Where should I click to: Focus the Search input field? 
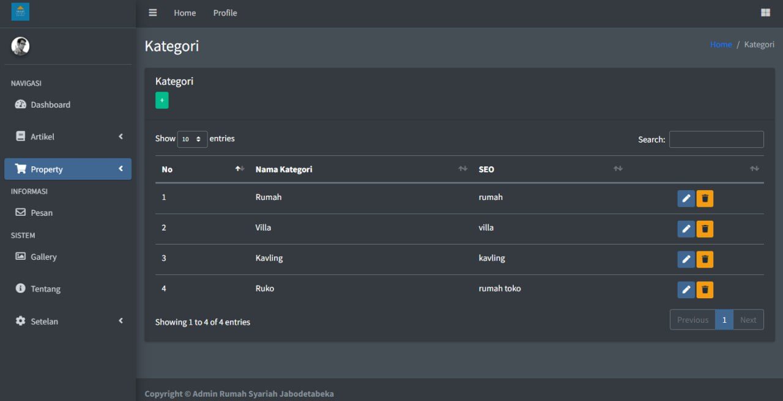[x=716, y=139]
